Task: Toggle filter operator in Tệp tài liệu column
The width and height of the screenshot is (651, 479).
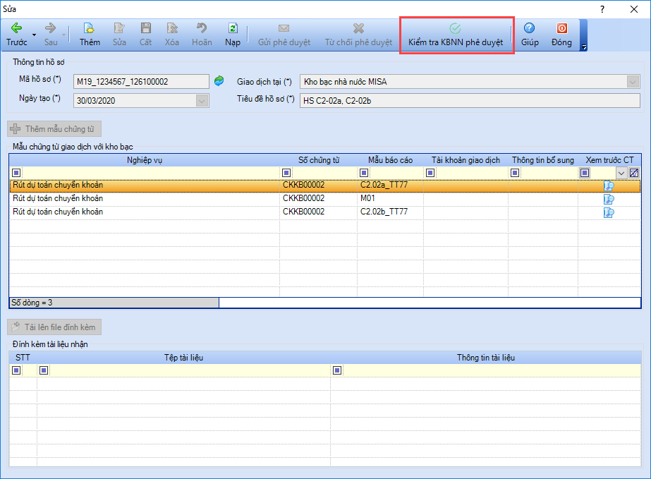Action: [x=44, y=370]
